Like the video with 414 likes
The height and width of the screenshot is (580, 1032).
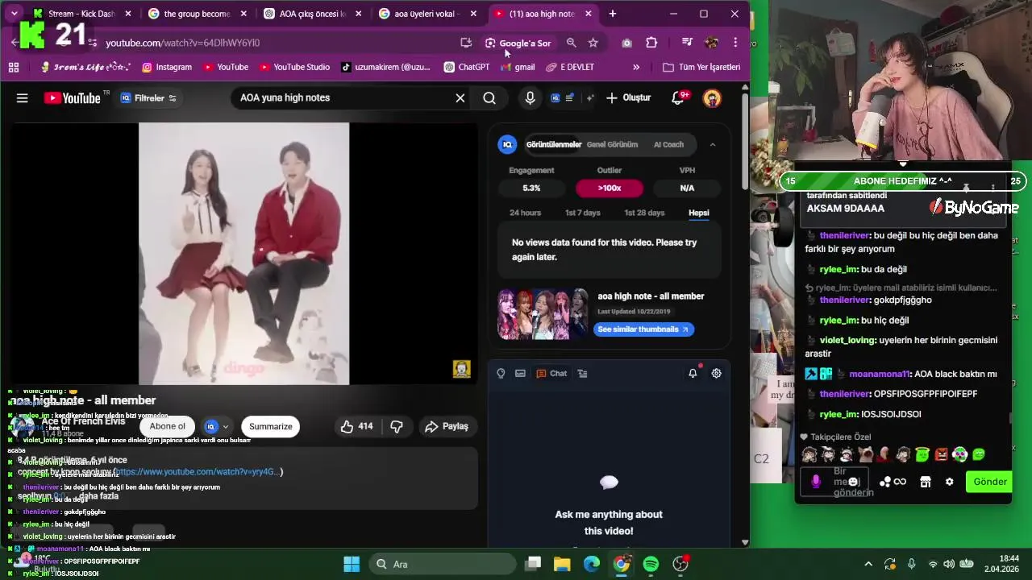click(x=356, y=426)
